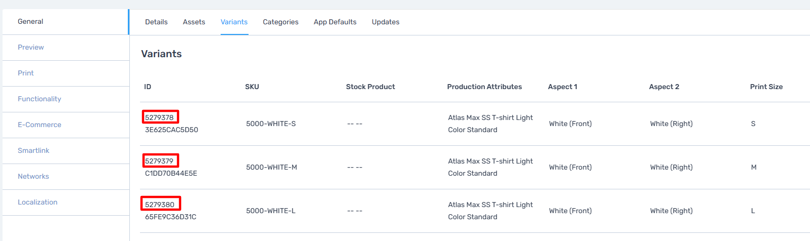Open the Categories tab
810x241 pixels.
point(280,22)
